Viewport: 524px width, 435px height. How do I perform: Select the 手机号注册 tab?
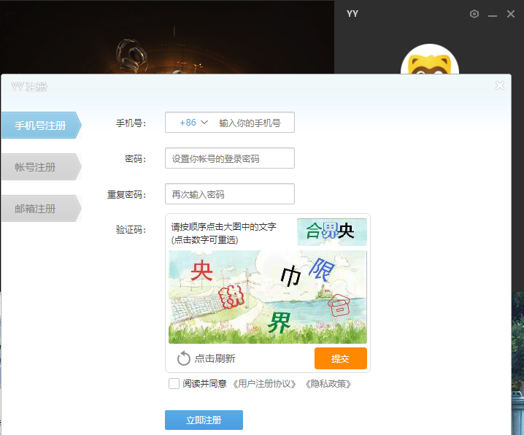40,126
